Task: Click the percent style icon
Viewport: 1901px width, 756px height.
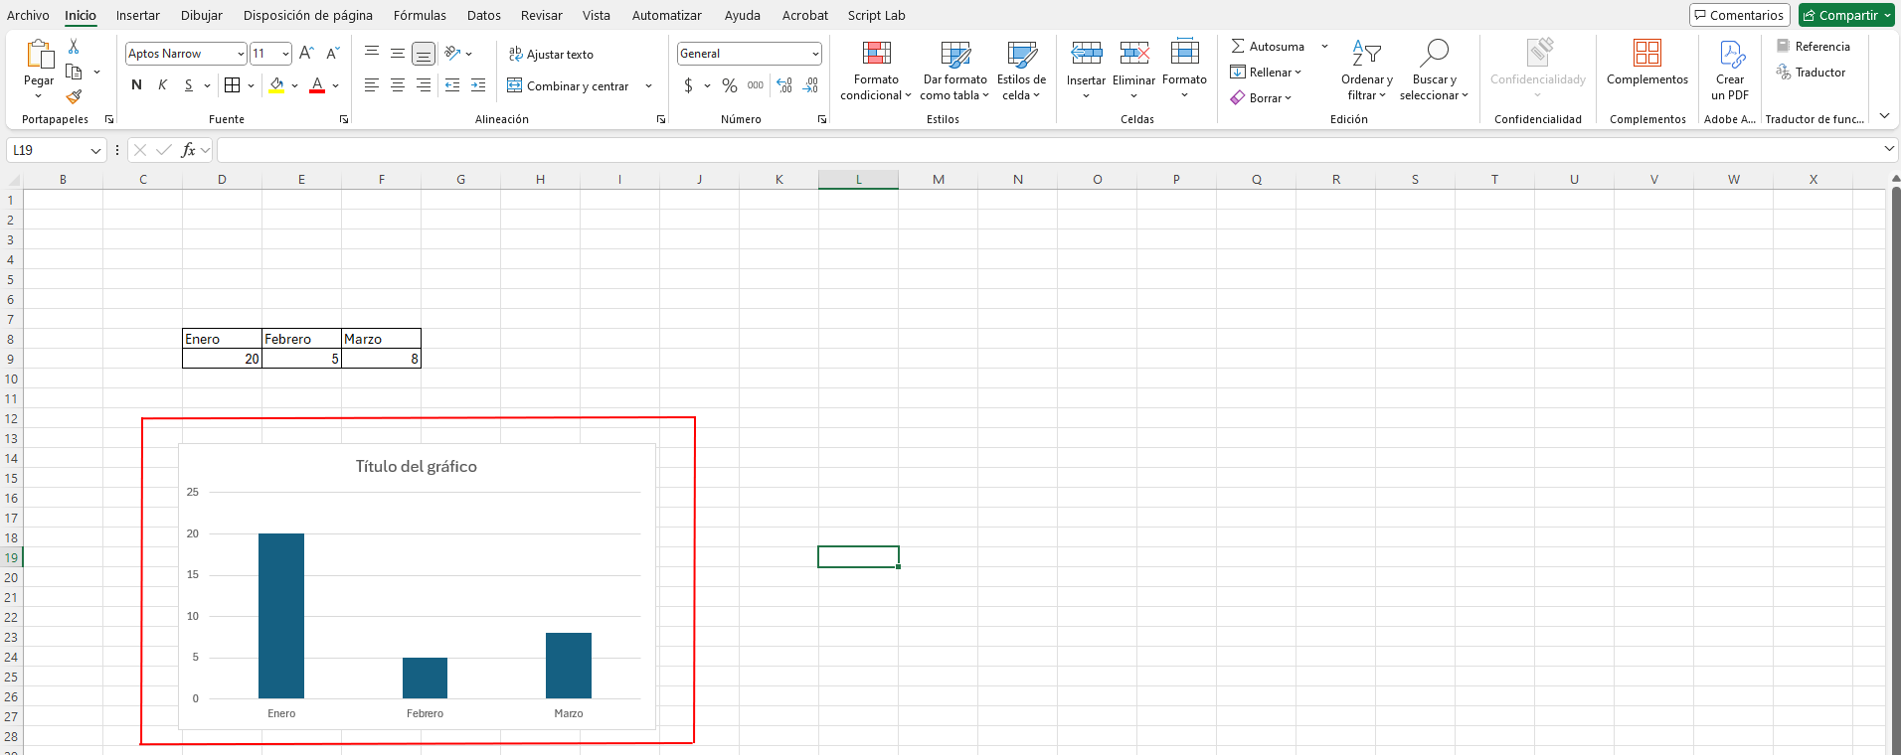Action: [730, 86]
